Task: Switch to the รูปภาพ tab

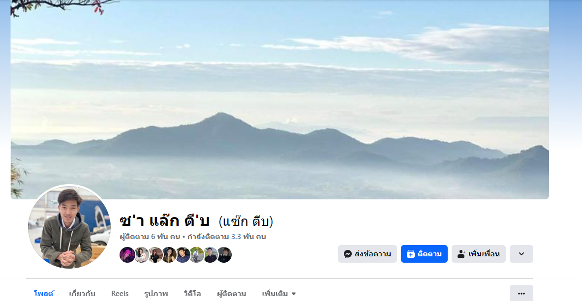Action: tap(156, 294)
